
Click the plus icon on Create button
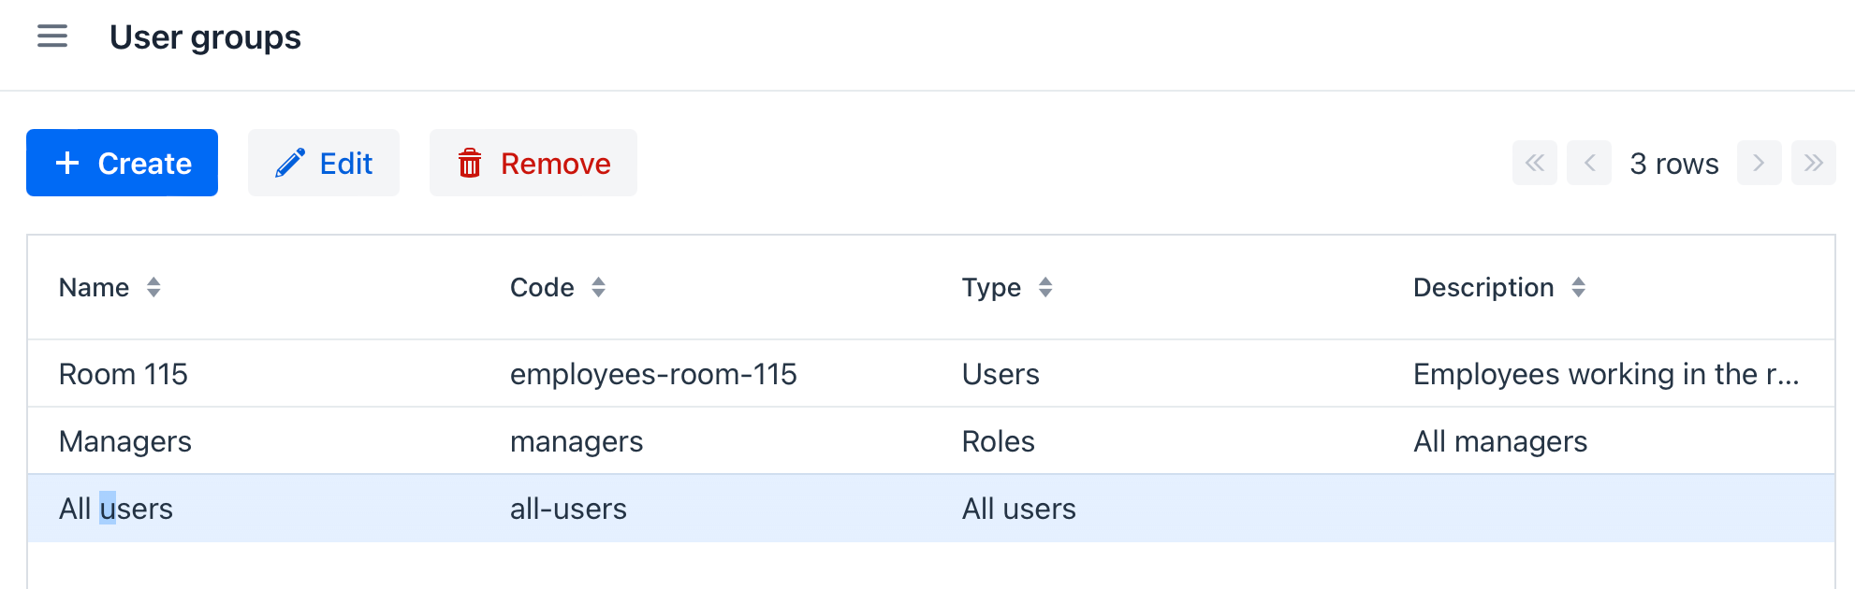pyautogui.click(x=66, y=163)
